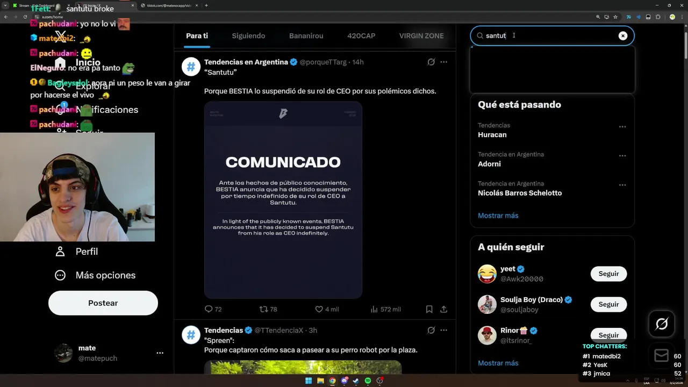Open the Chrome profile avatar
Viewport: 688px width, 387px height.
(672, 17)
